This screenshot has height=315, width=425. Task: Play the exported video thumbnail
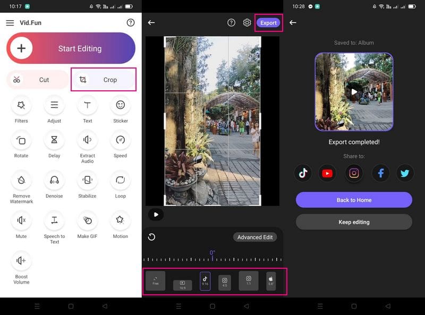pos(354,91)
